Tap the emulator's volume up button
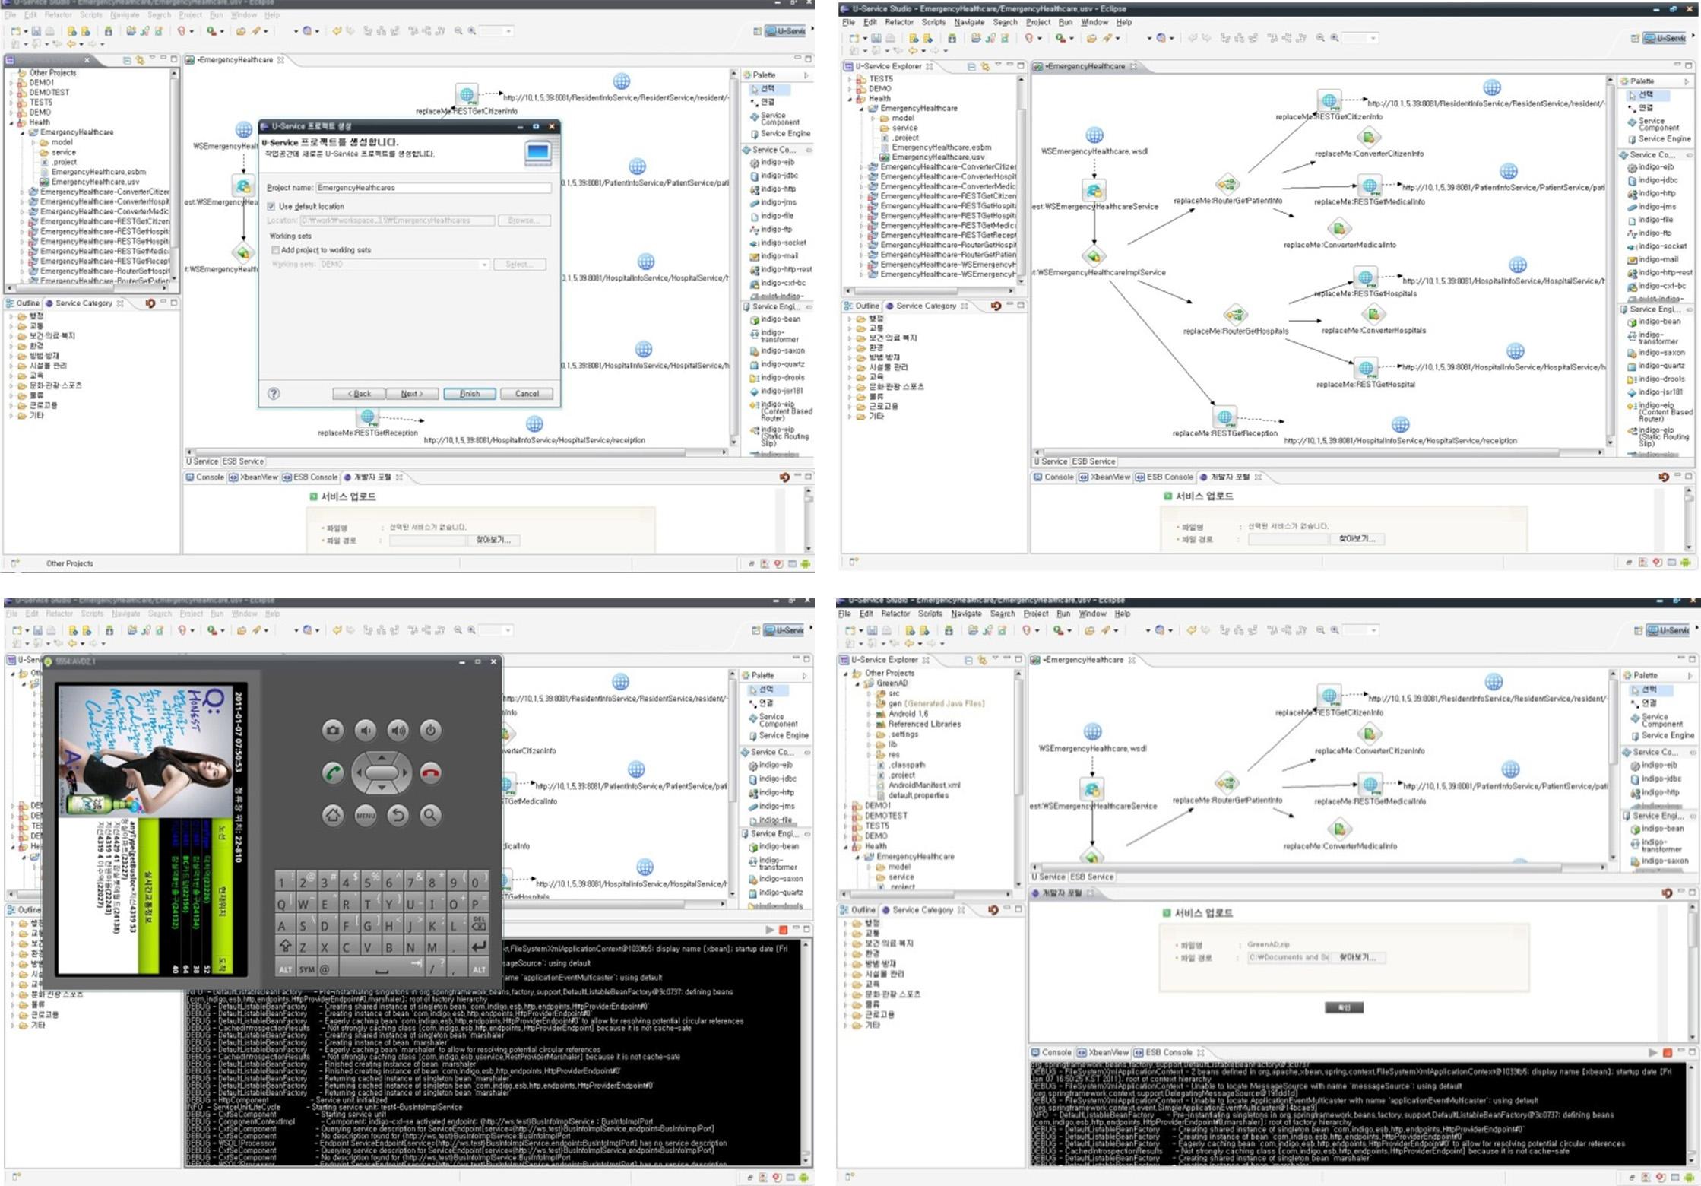The width and height of the screenshot is (1701, 1186). [x=398, y=731]
